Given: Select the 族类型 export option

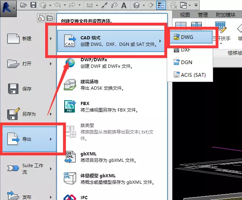Looking at the screenshot, I should (112, 131).
